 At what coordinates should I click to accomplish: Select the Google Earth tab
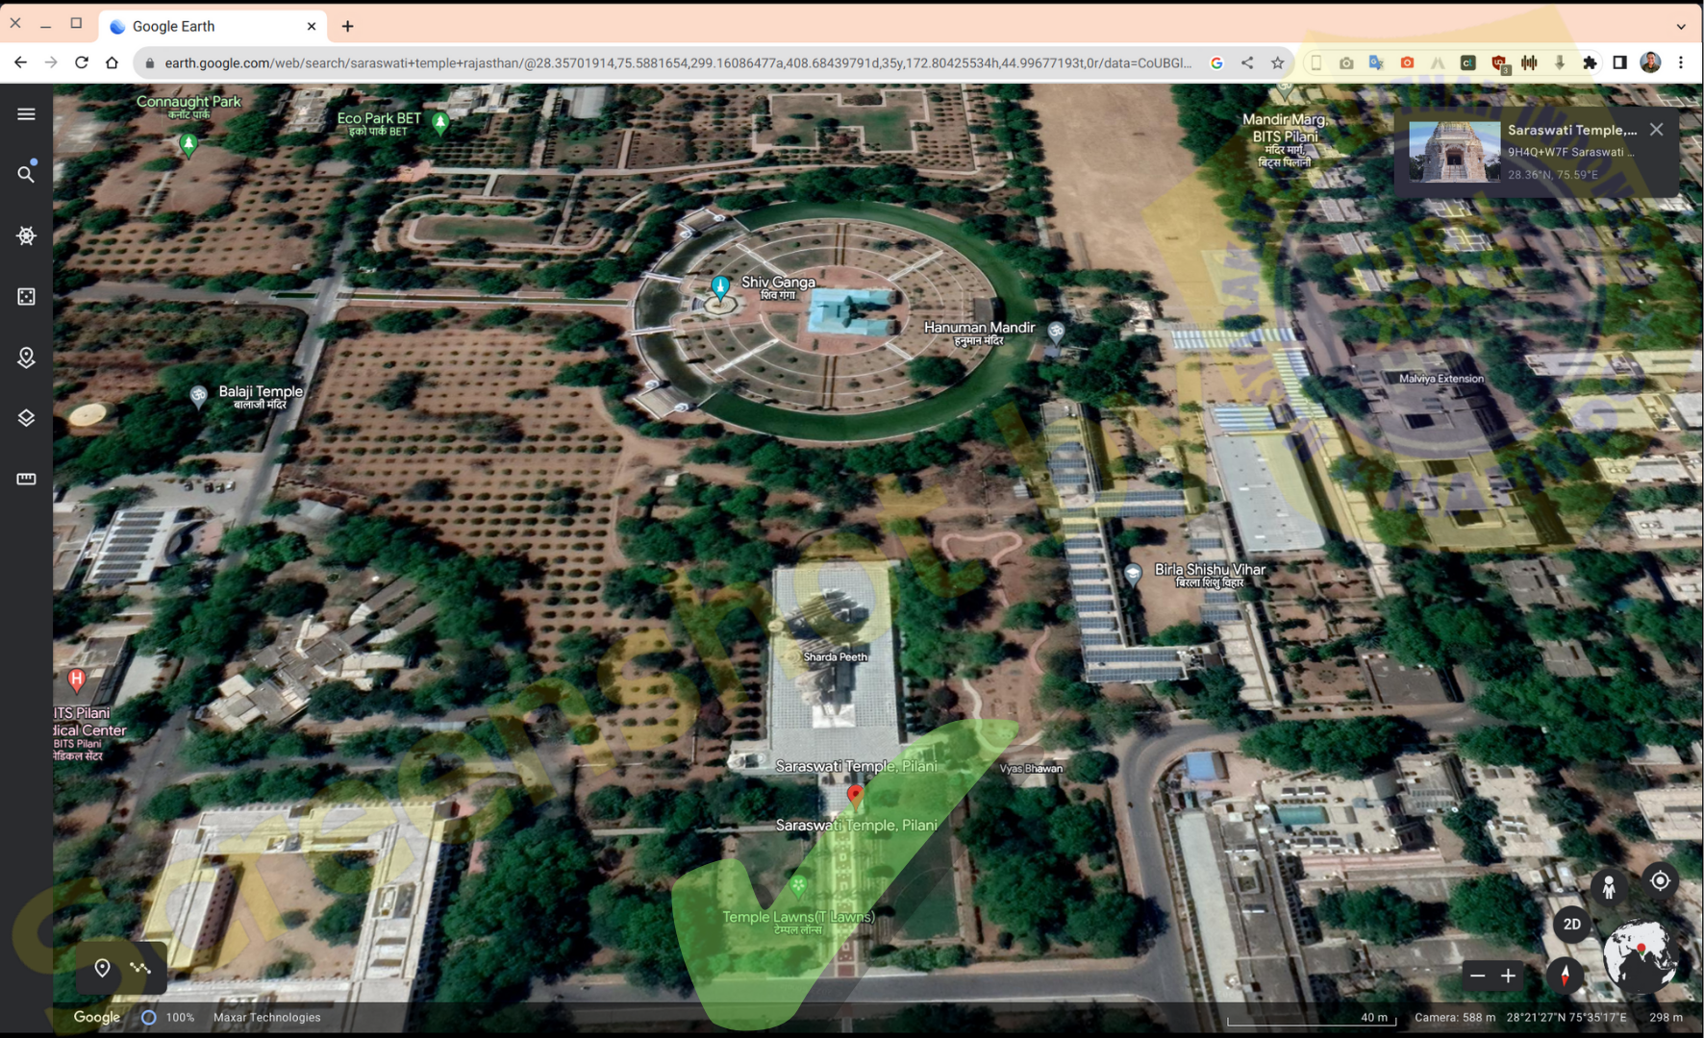(x=213, y=27)
